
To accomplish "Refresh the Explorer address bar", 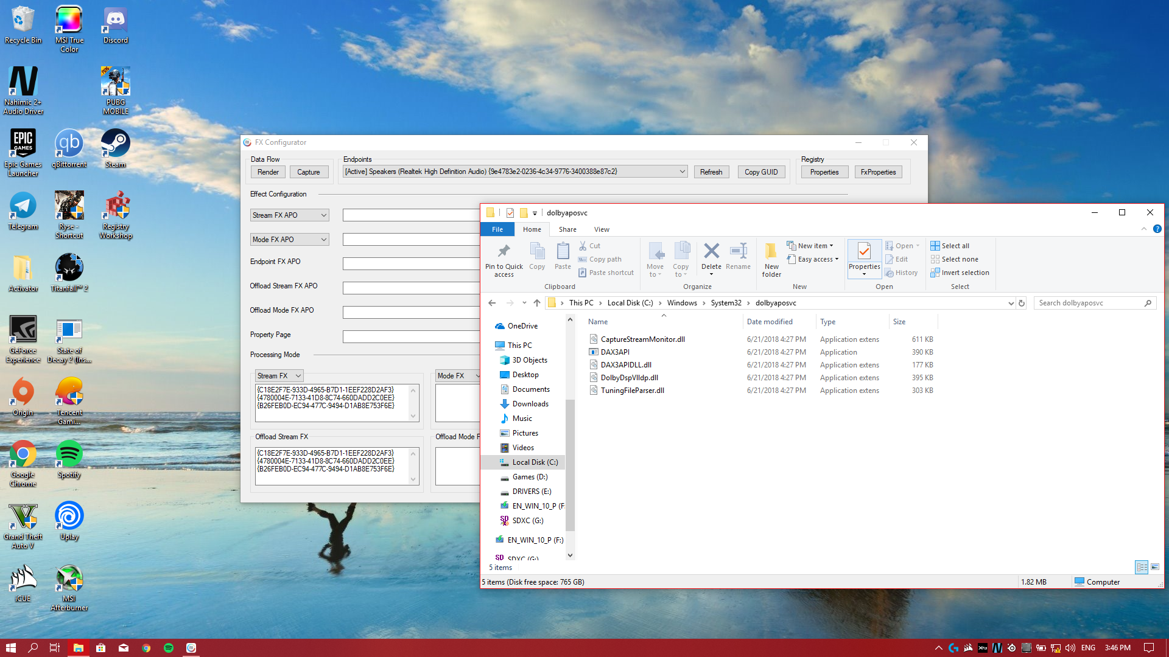I will pyautogui.click(x=1022, y=303).
